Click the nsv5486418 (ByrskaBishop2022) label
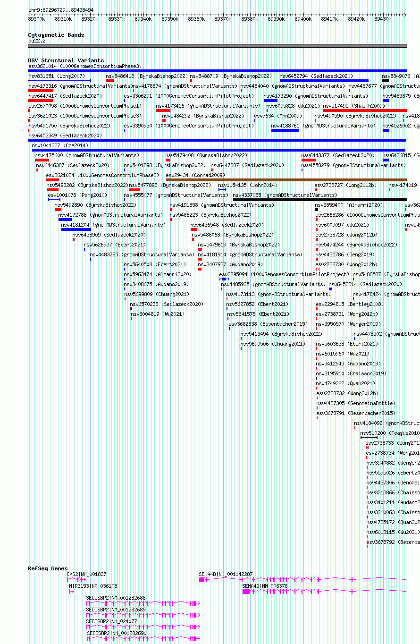The height and width of the screenshot is (644, 420). pyautogui.click(x=147, y=76)
